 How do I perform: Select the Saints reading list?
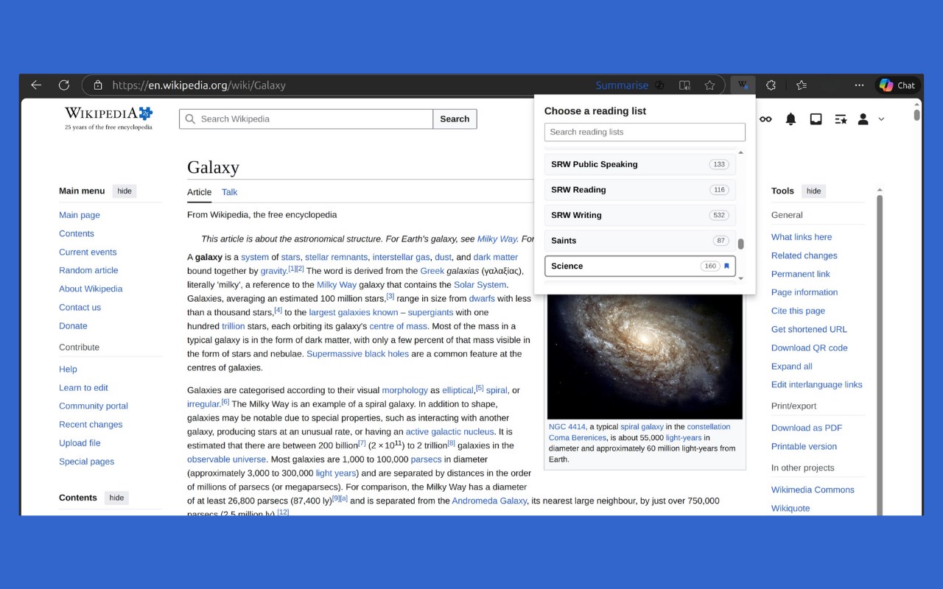639,241
